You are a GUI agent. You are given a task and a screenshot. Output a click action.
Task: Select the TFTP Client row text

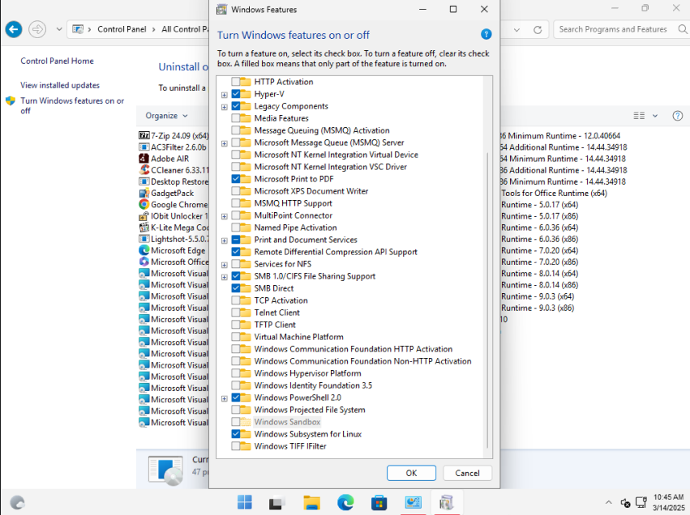pos(275,324)
